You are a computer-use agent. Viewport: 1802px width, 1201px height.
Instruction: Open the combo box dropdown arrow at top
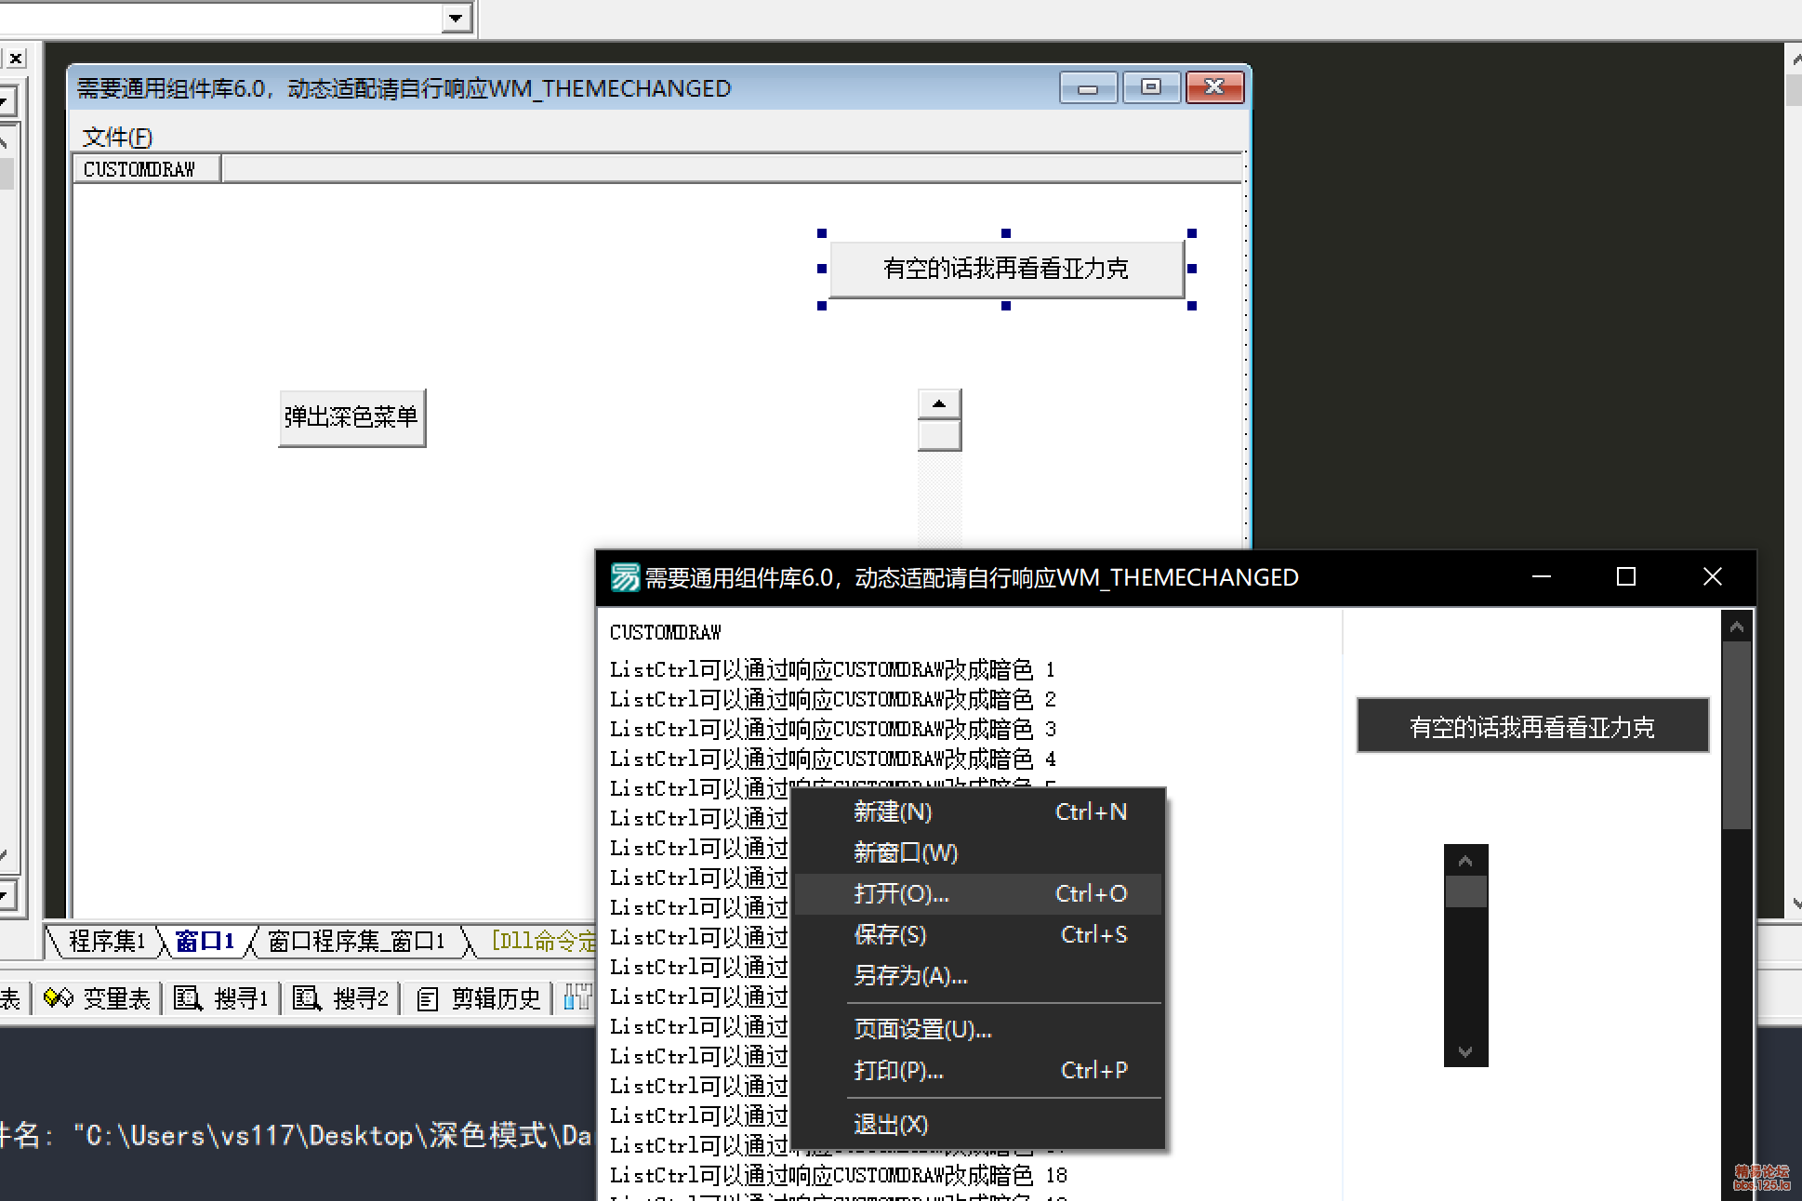[456, 18]
